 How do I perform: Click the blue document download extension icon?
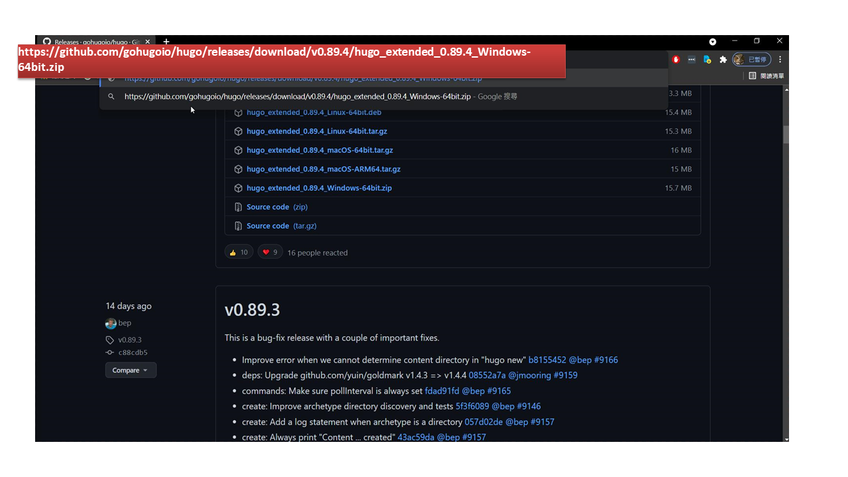tap(707, 60)
